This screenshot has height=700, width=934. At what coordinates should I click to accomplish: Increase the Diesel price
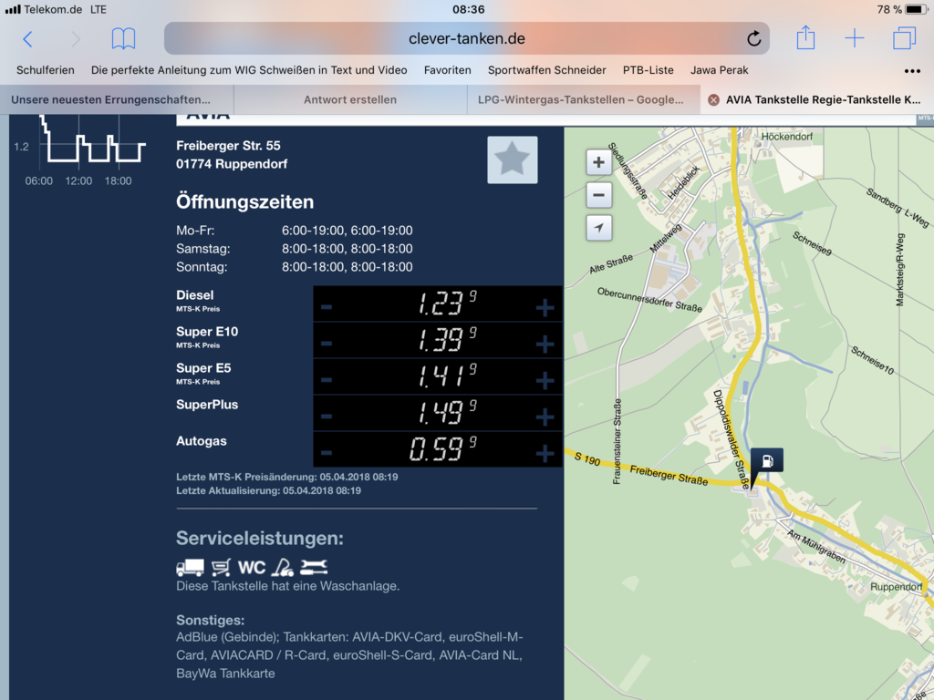[545, 307]
